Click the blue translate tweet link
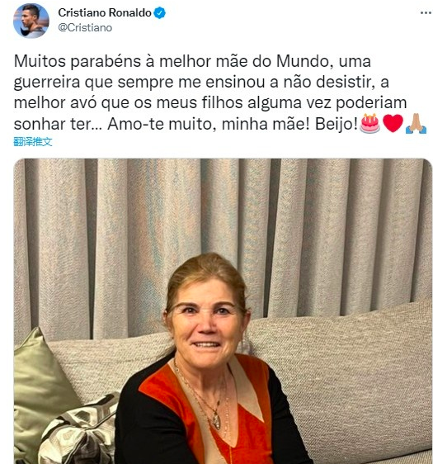433x464 pixels. (x=33, y=142)
